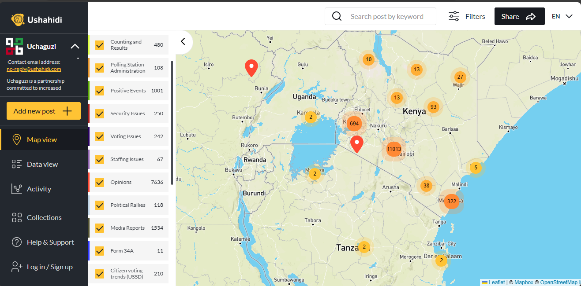The image size is (581, 286).
Task: Click the red map pin near the Kenya-Tanzania border
Action: point(356,144)
